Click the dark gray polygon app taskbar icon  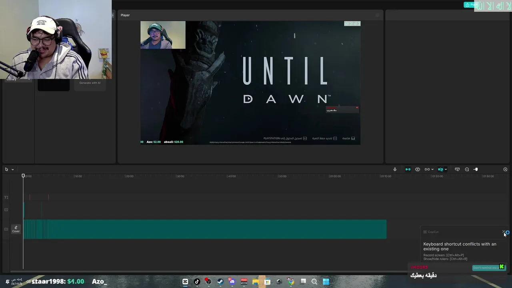[x=279, y=282]
